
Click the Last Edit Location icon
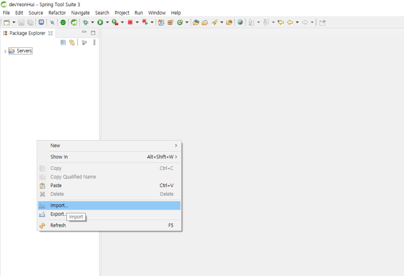point(281,22)
